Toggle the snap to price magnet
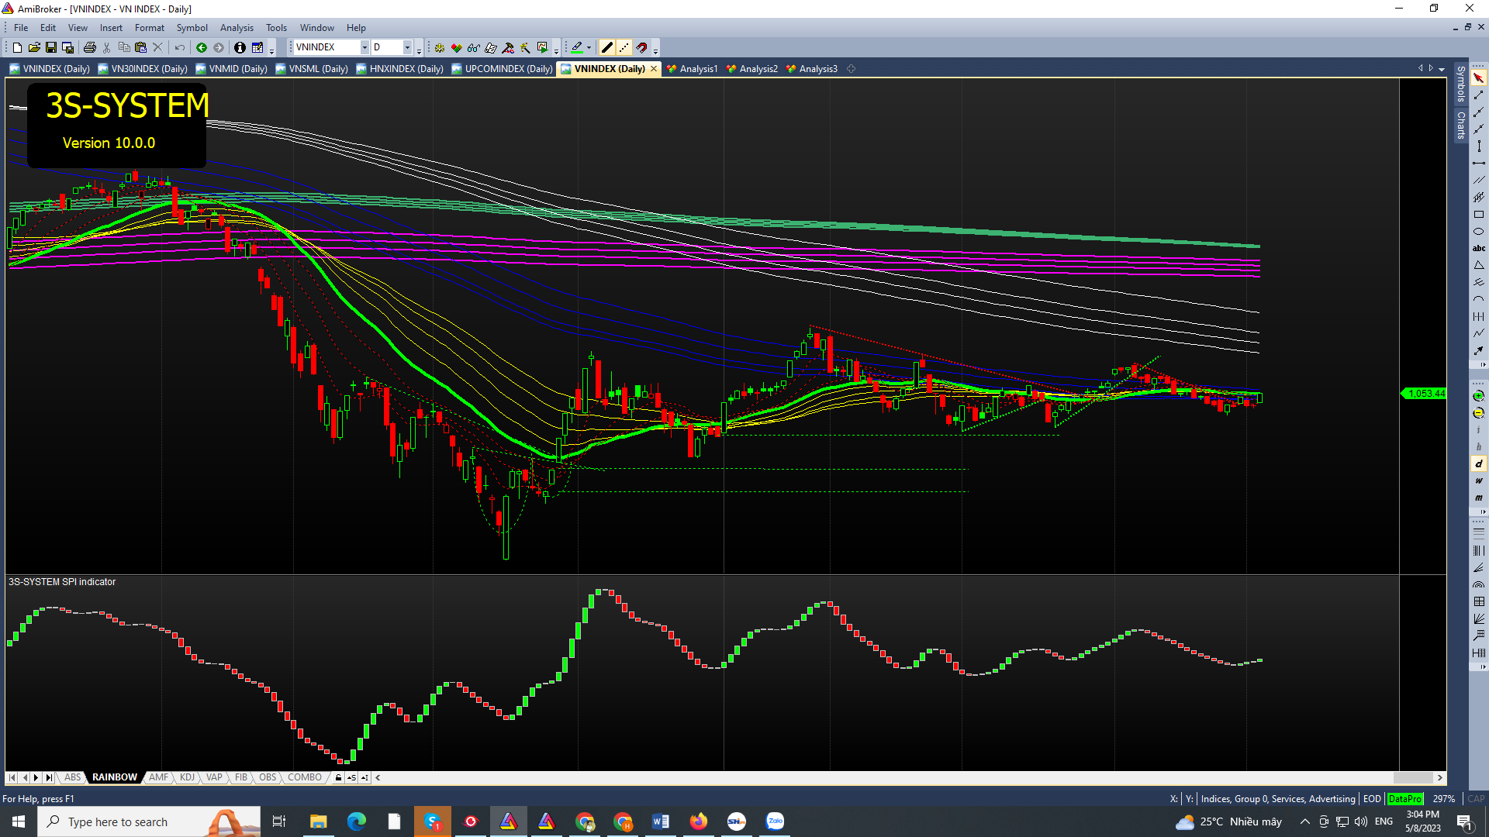Image resolution: width=1489 pixels, height=837 pixels. point(642,48)
